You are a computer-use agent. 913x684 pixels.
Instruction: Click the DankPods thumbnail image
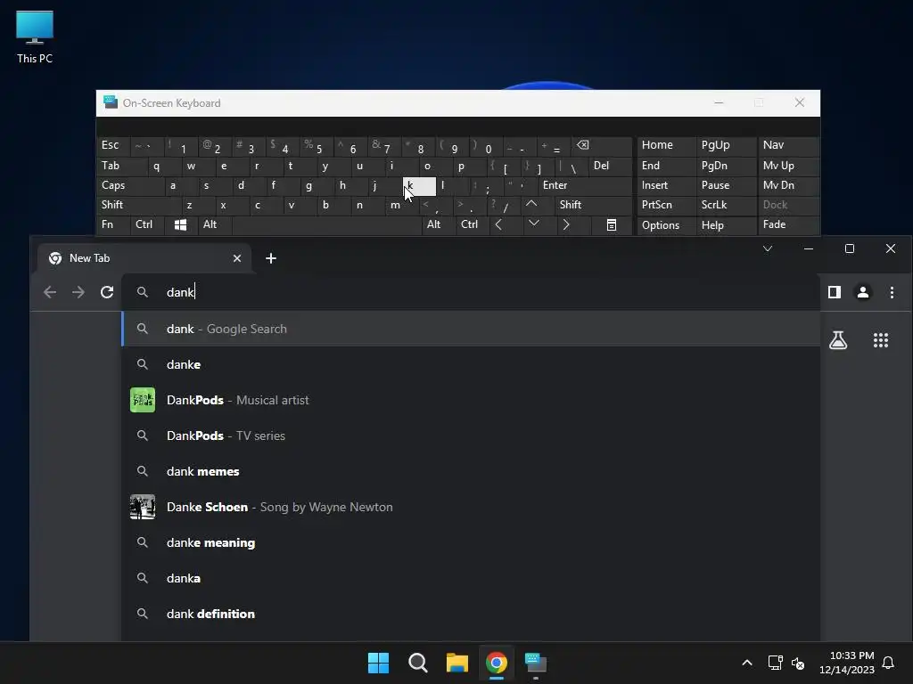pos(142,400)
